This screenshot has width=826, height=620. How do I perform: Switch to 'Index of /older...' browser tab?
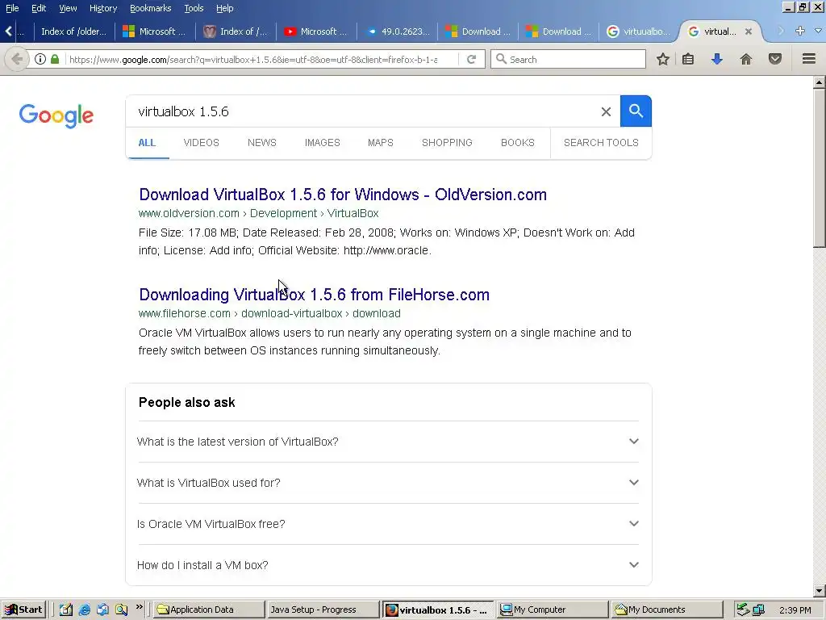point(73,31)
